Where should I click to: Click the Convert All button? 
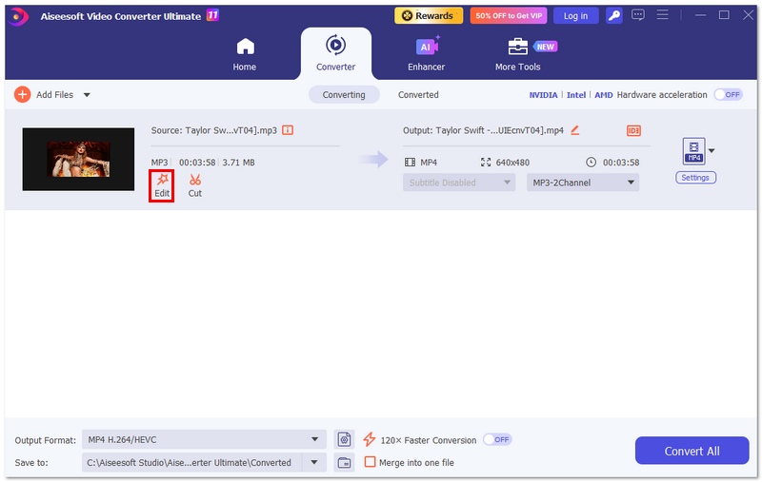[692, 451]
